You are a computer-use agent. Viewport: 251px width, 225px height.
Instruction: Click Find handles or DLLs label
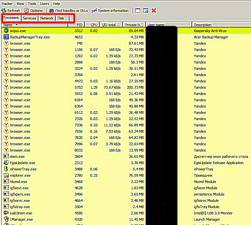click(71, 11)
